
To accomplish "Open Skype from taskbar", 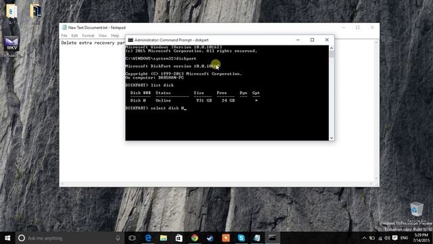I will click(x=242, y=238).
